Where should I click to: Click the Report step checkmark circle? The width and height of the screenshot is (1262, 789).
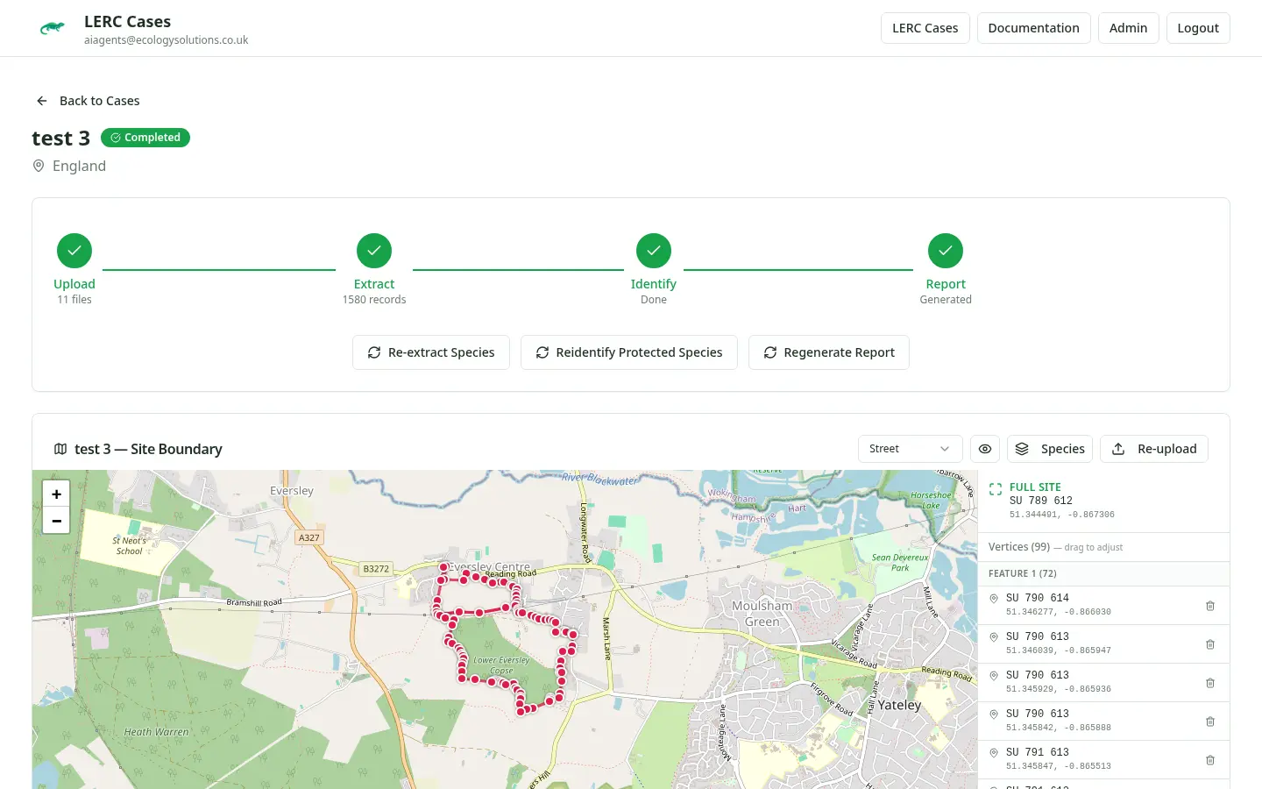tap(946, 251)
